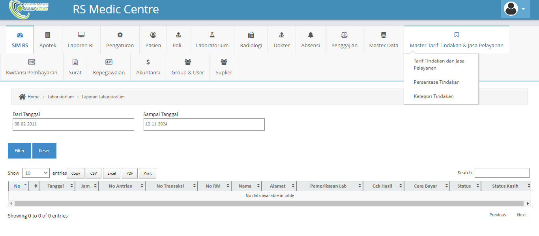Screen dimensions: 539x236
Task: Open the Kwitansi Pembayaran icon
Action: [x=32, y=62]
